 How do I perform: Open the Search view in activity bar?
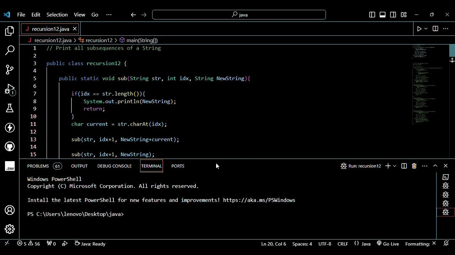tap(10, 50)
